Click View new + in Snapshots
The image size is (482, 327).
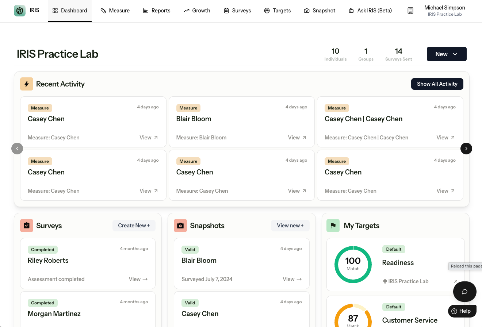(290, 226)
